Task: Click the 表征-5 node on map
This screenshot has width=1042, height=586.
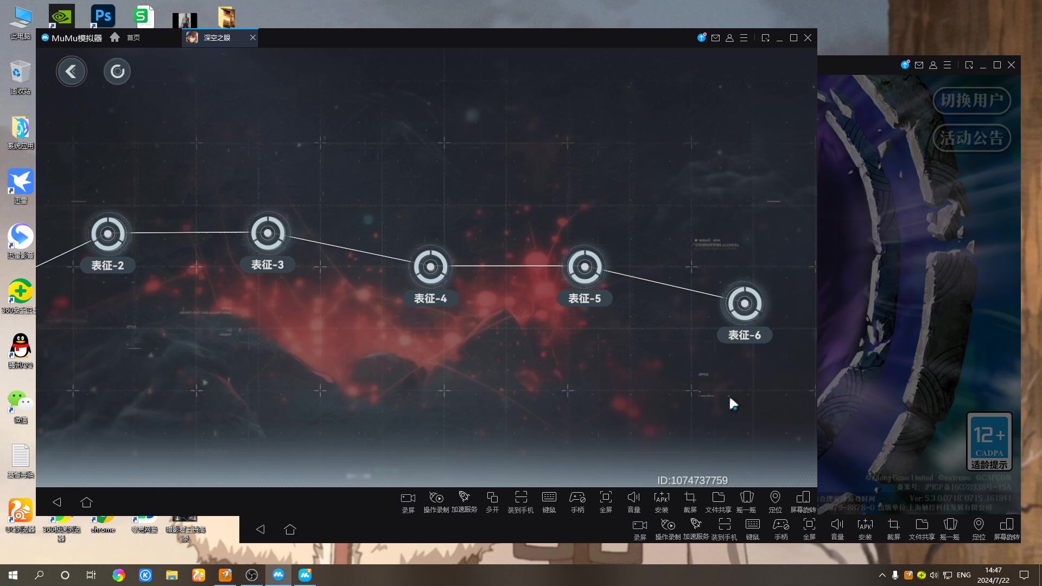Action: [584, 266]
